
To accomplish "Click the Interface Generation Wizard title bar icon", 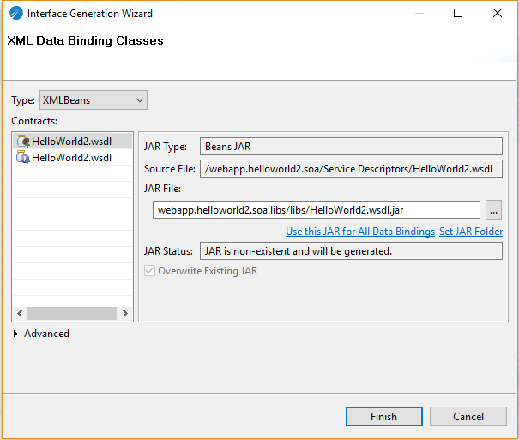I will [15, 14].
